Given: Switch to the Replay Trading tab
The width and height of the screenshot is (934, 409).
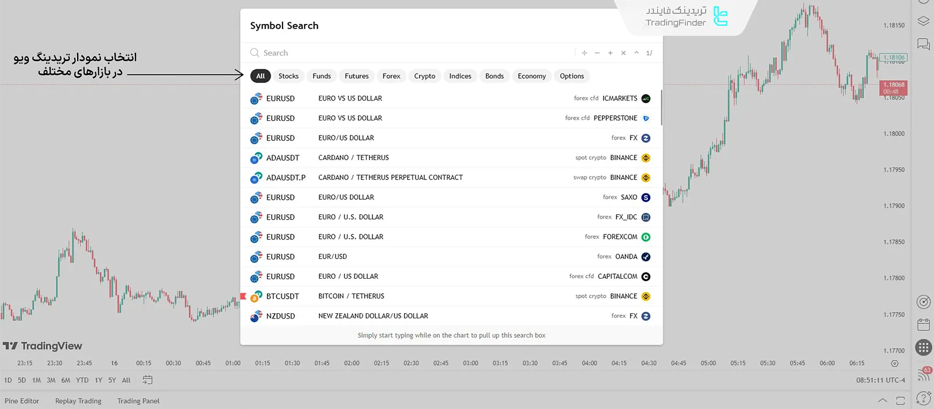Looking at the screenshot, I should (78, 401).
